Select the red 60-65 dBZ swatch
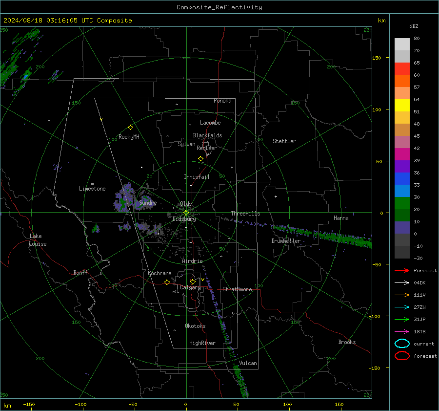The height and width of the screenshot is (411, 439). pos(402,69)
